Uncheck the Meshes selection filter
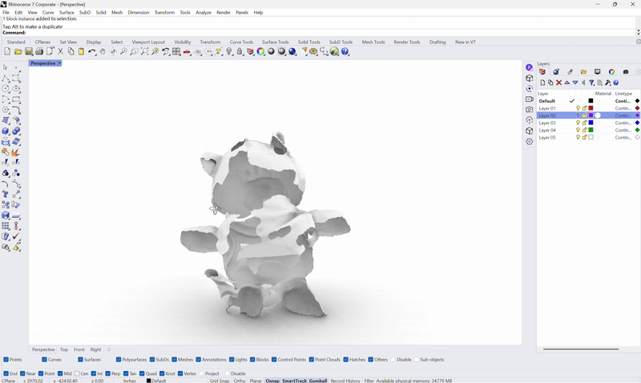641x383 pixels. (x=174, y=360)
